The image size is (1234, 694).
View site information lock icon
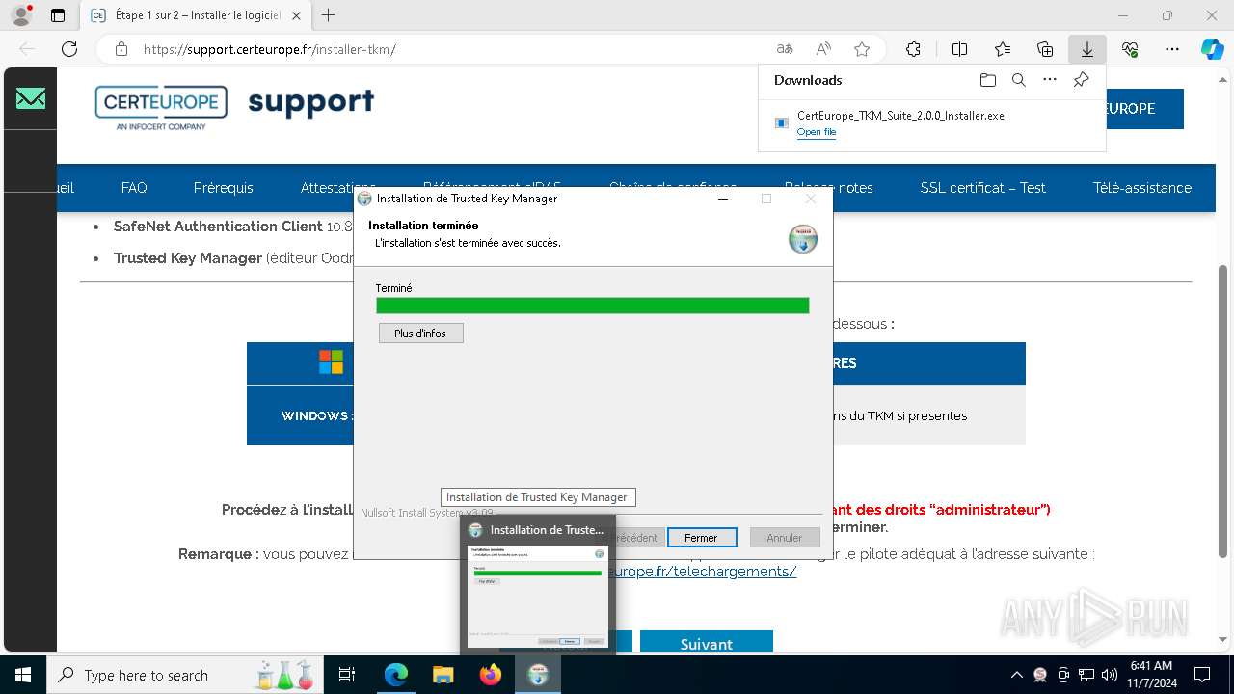[x=121, y=49]
